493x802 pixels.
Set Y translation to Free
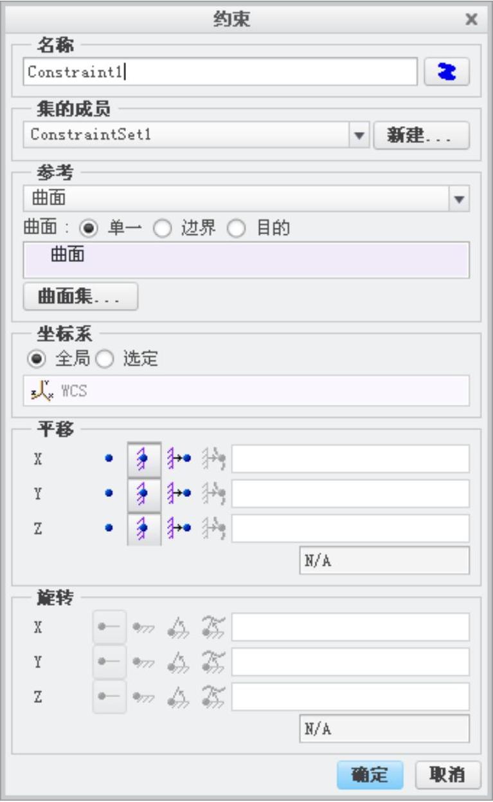[109, 493]
